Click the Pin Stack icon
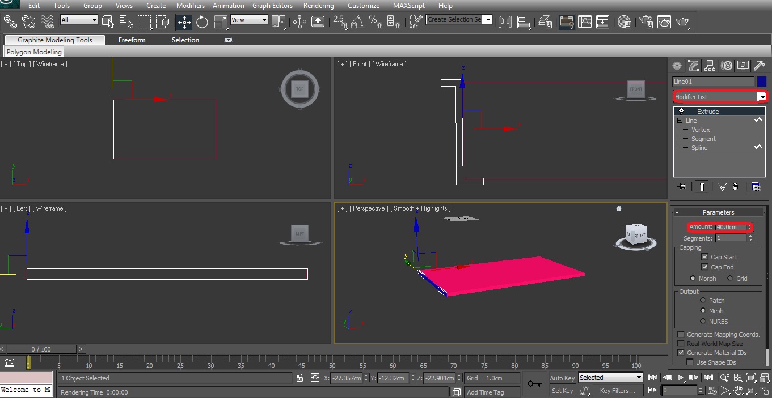This screenshot has height=398, width=772. [x=681, y=186]
